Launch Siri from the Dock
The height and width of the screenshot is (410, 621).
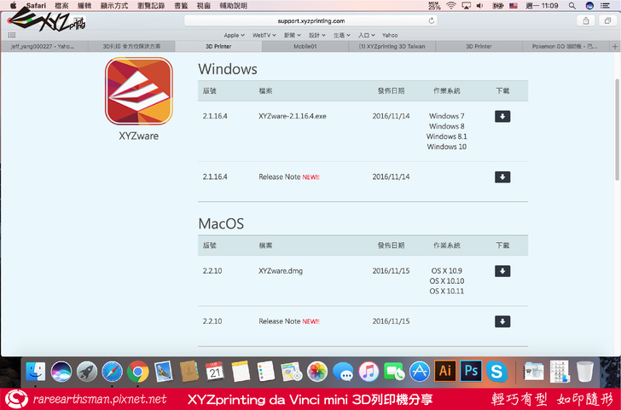pyautogui.click(x=61, y=372)
